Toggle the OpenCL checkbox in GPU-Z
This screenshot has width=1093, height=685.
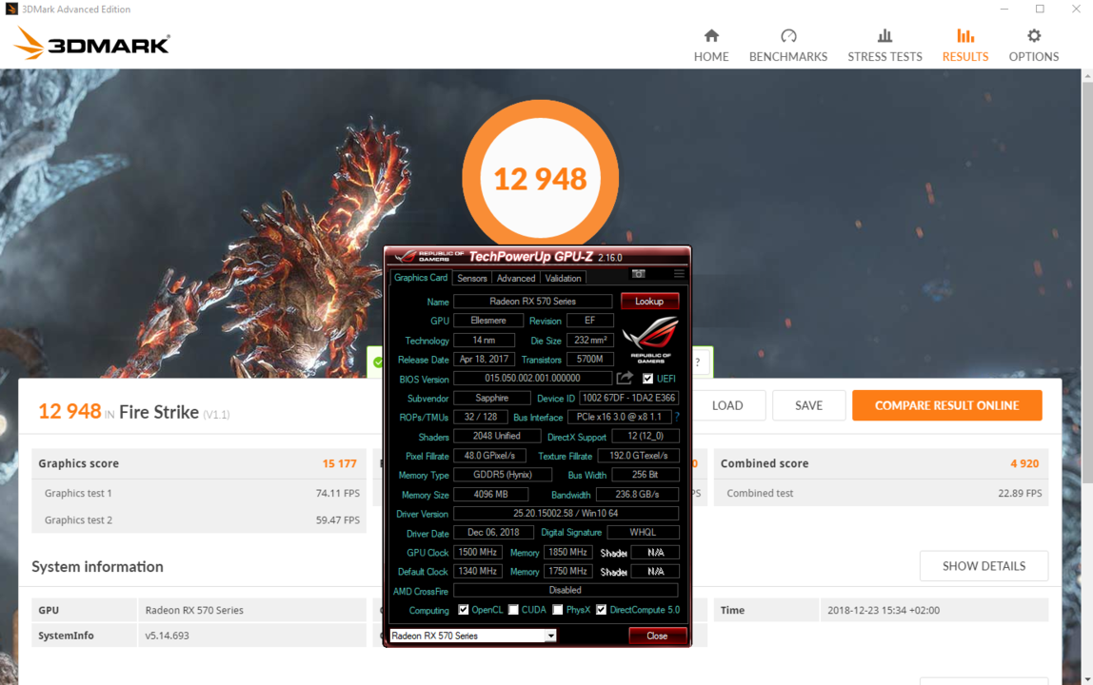point(463,610)
